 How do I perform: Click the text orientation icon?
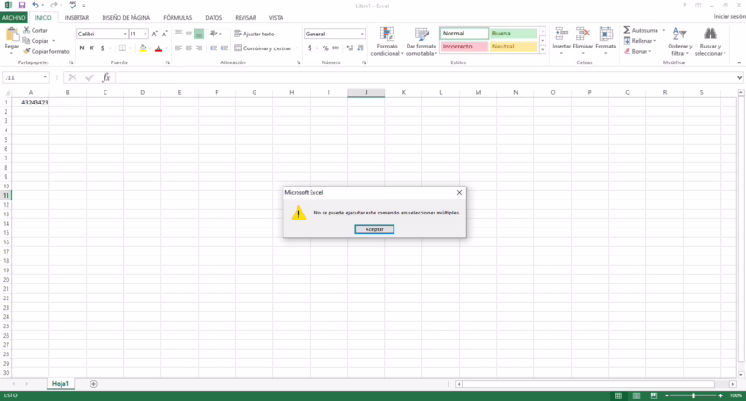pyautogui.click(x=214, y=34)
